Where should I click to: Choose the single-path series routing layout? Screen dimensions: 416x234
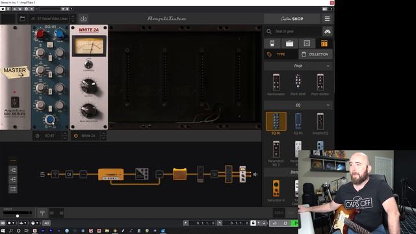tap(13, 161)
